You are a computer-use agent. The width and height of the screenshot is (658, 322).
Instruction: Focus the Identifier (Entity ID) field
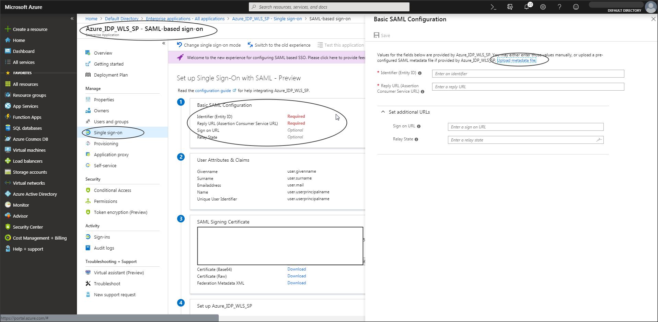[528, 73]
